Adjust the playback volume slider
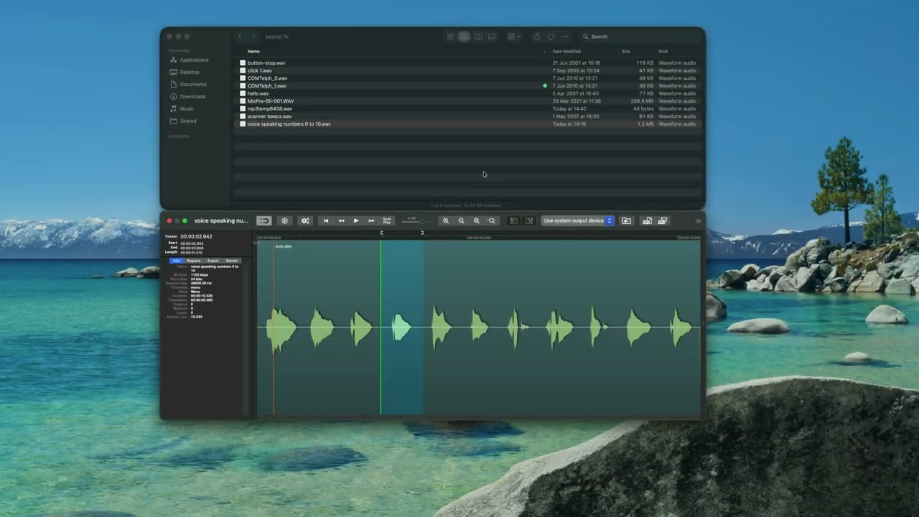 421,220
